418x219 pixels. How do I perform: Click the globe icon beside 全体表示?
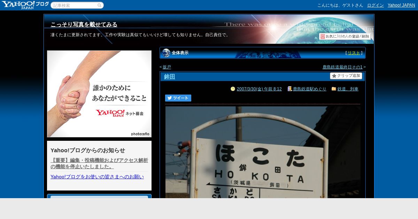(x=166, y=53)
